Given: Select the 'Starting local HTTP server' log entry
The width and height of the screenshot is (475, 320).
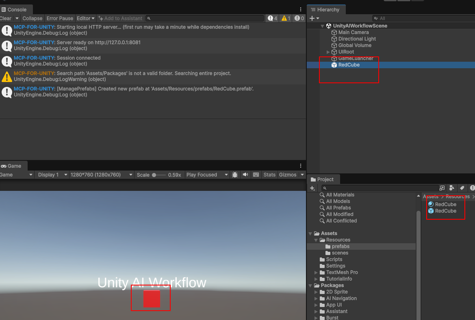Looking at the screenshot, I should (x=153, y=30).
